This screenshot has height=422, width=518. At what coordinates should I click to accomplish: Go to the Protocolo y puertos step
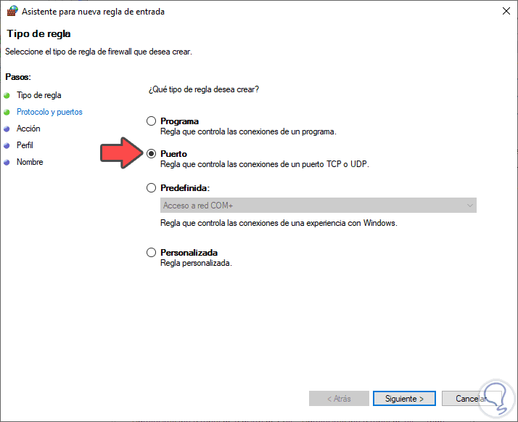coord(49,112)
